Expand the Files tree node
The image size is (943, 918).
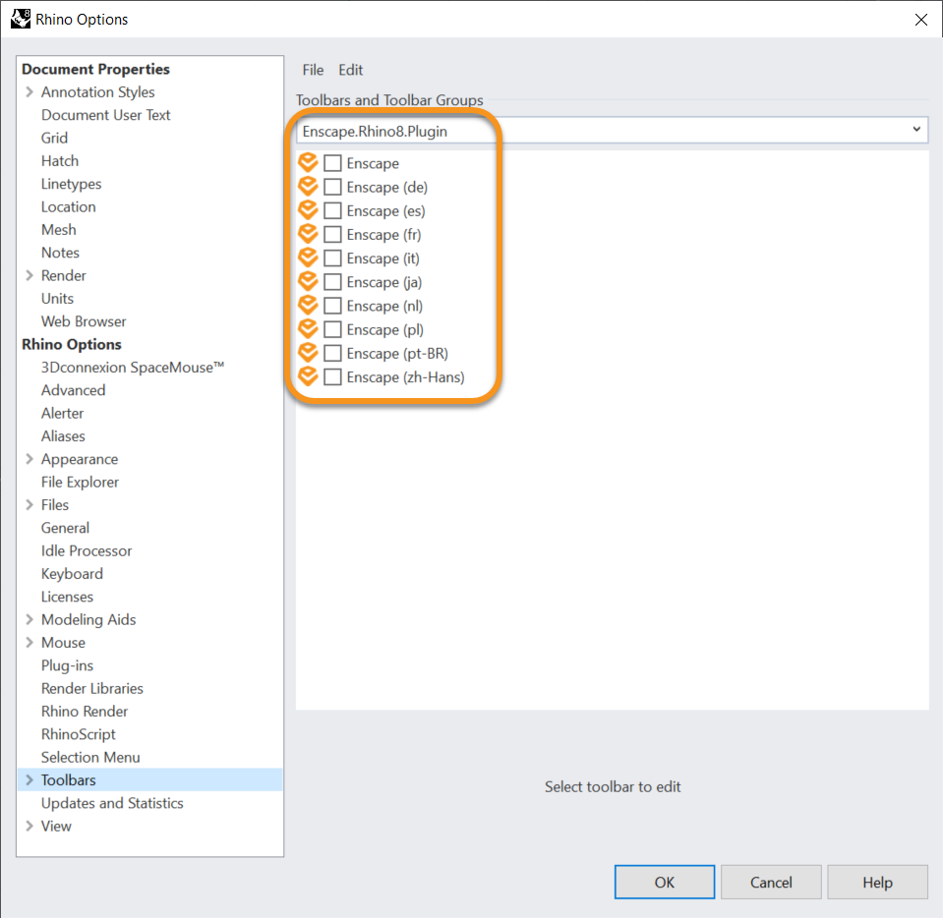(29, 504)
